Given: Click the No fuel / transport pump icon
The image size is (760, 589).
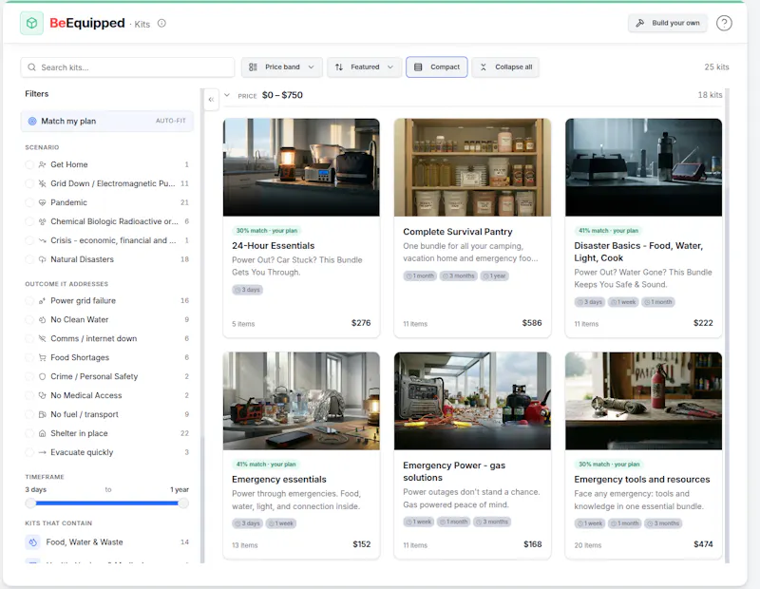Looking at the screenshot, I should click(42, 414).
